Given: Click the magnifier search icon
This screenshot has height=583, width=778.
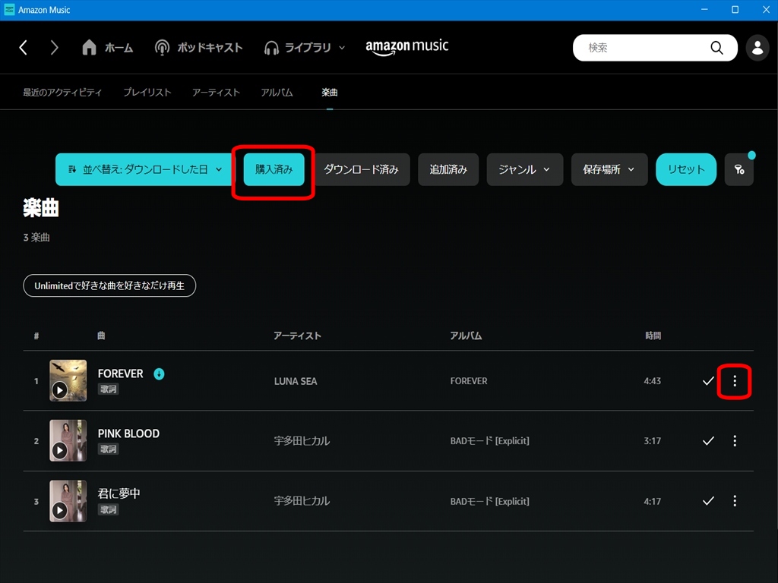Looking at the screenshot, I should [716, 48].
